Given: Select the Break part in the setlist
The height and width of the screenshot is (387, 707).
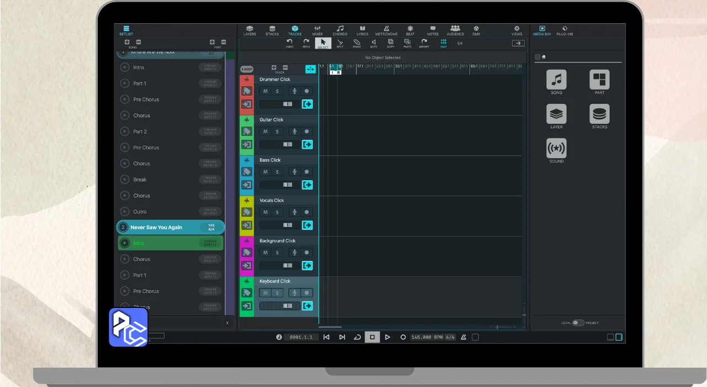Looking at the screenshot, I should (140, 180).
